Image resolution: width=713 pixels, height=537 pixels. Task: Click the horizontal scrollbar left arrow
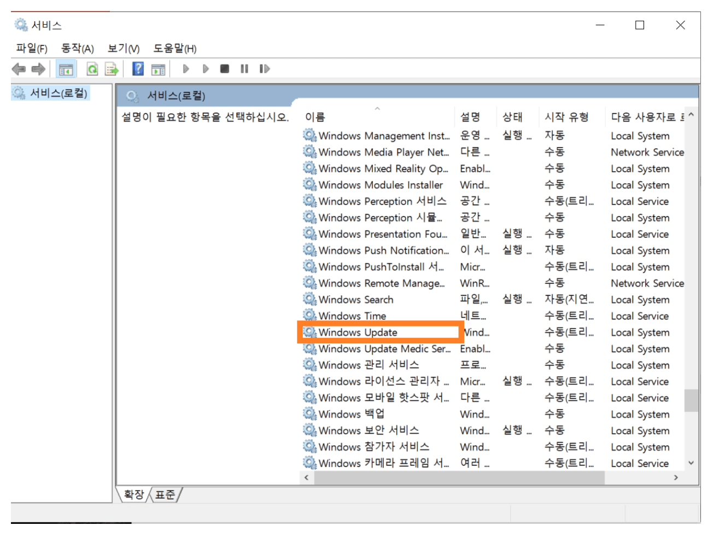pos(307,477)
